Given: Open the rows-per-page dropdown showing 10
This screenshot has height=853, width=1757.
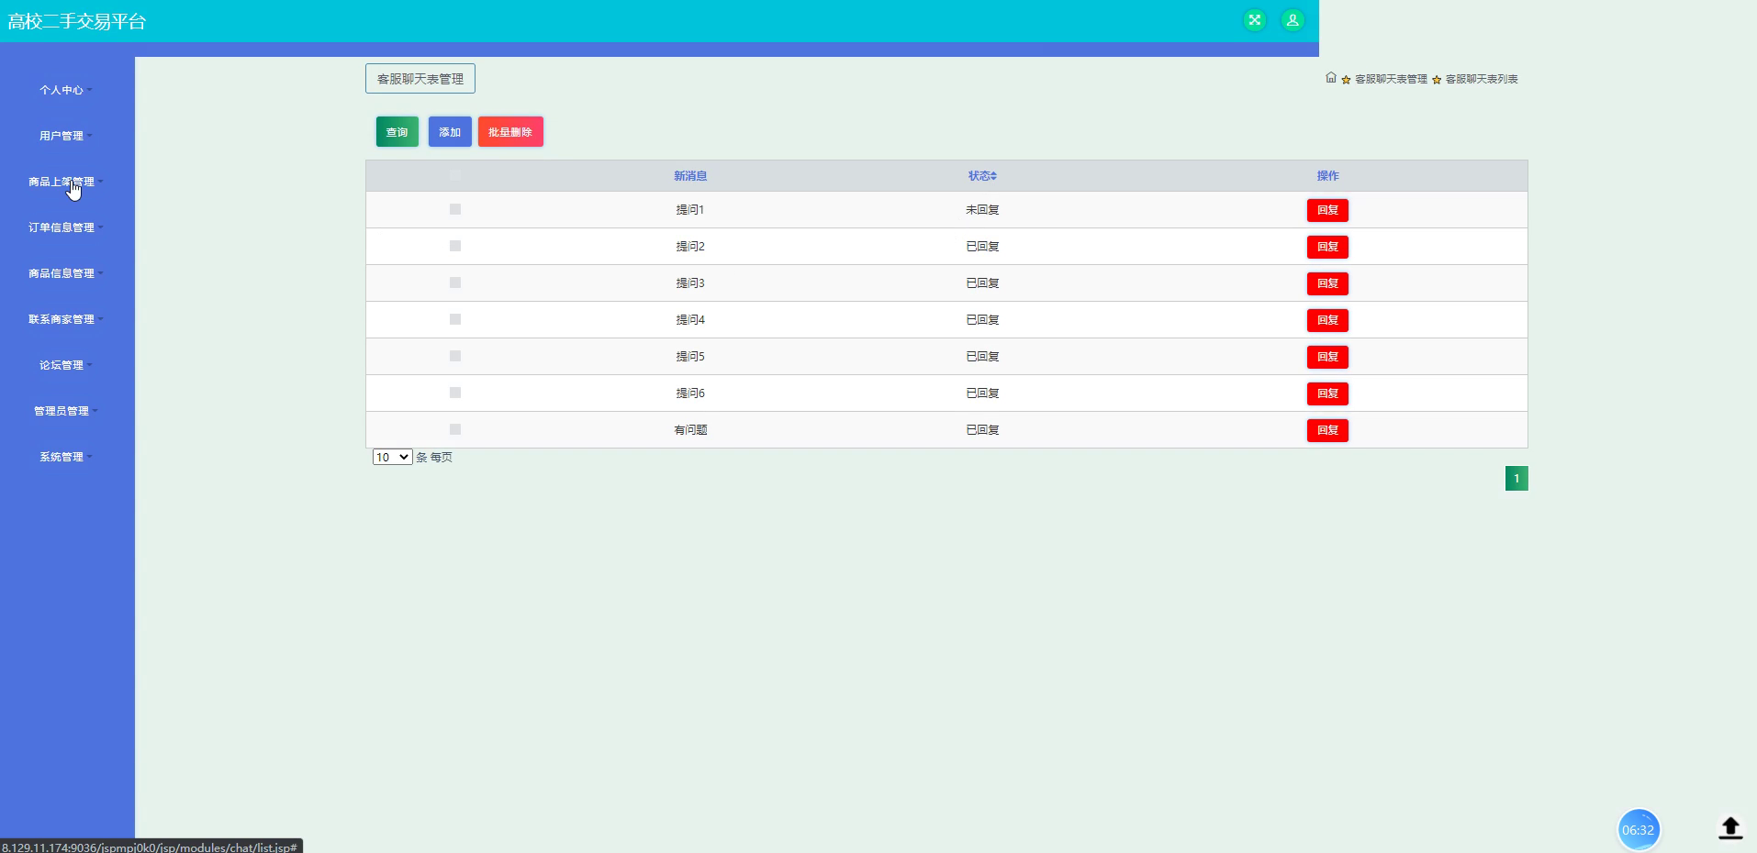Looking at the screenshot, I should pyautogui.click(x=392, y=457).
